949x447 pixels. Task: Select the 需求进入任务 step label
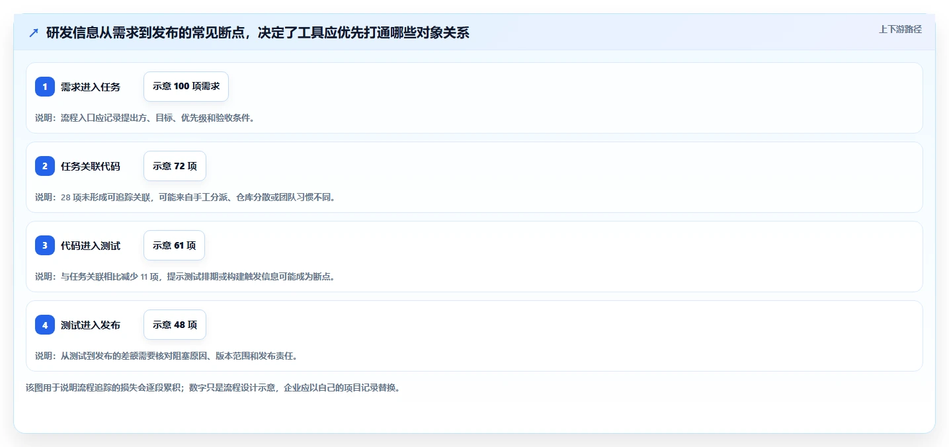click(x=91, y=87)
